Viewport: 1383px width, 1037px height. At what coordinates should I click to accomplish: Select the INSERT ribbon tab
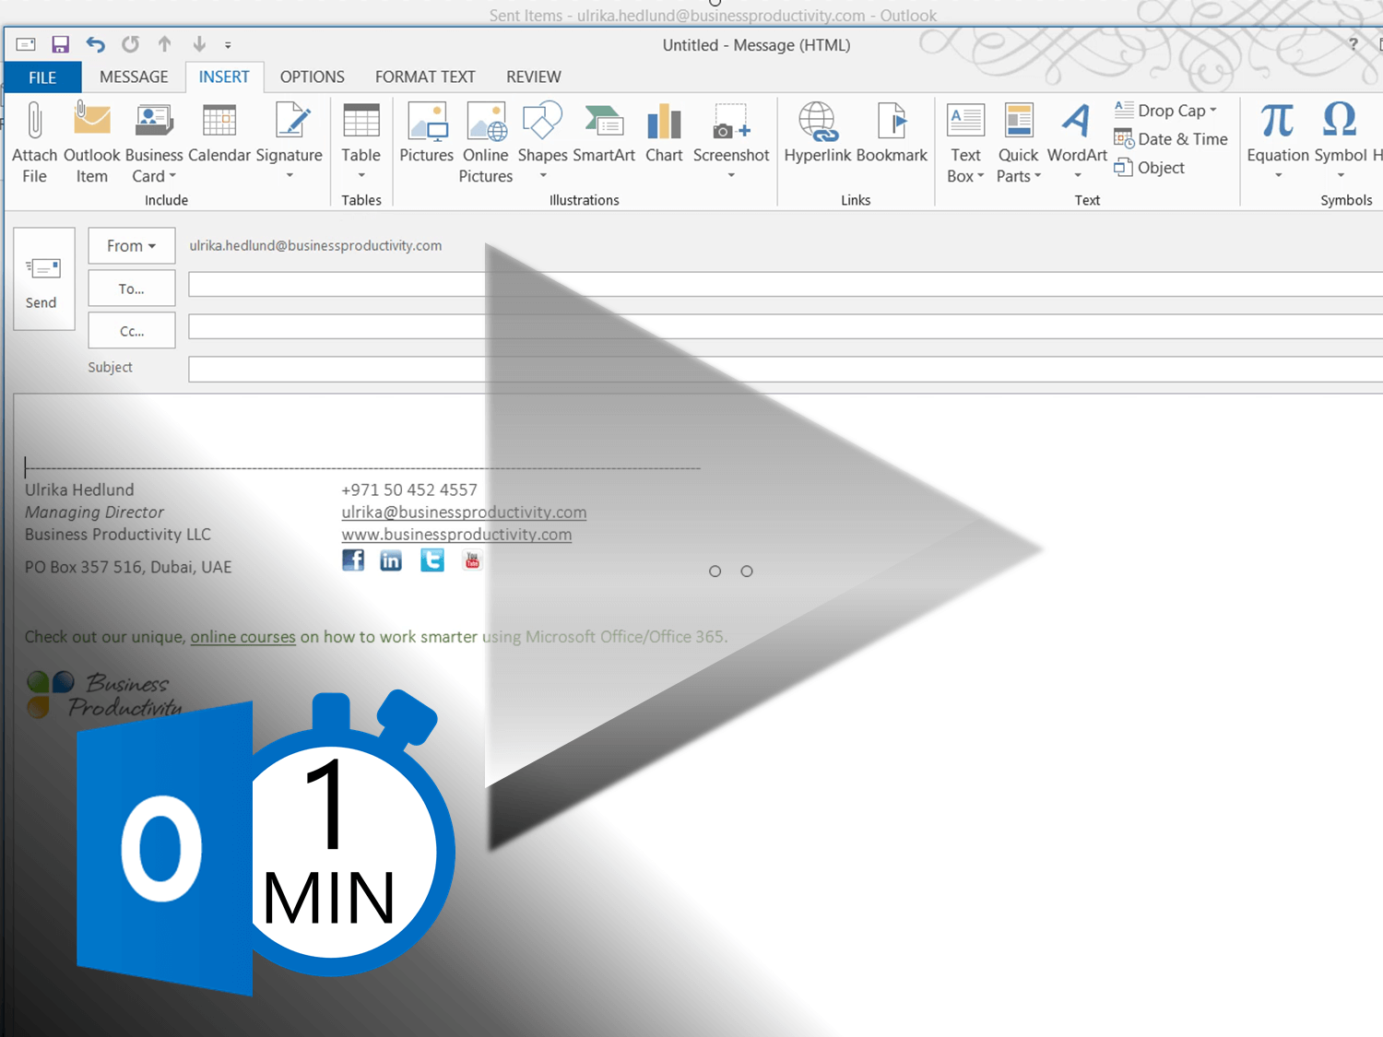click(224, 77)
